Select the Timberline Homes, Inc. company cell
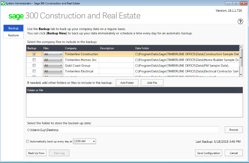Screen dimensions: 249x163 81,60
